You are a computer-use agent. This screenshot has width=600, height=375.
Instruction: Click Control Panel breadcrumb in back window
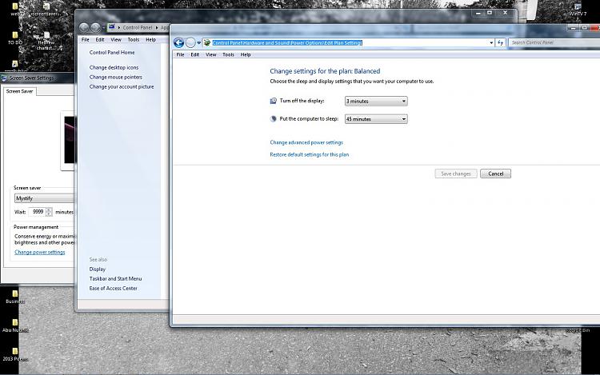138,27
